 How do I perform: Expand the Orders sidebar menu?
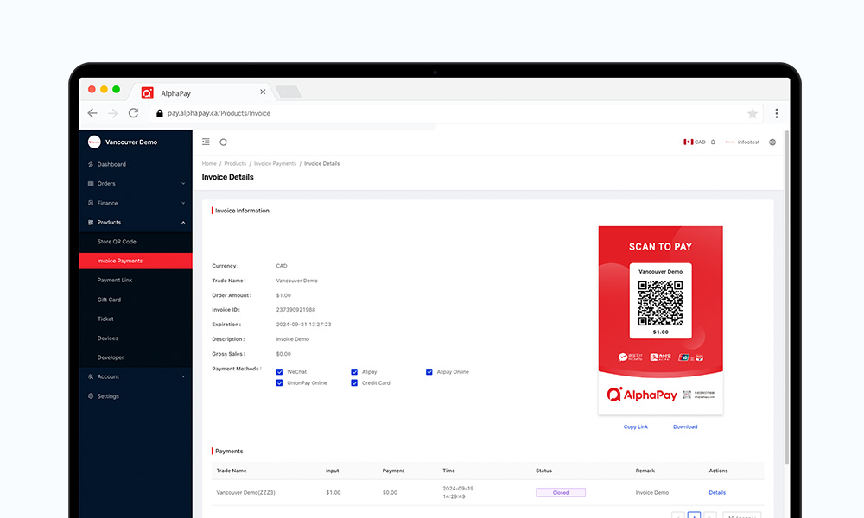tap(136, 183)
